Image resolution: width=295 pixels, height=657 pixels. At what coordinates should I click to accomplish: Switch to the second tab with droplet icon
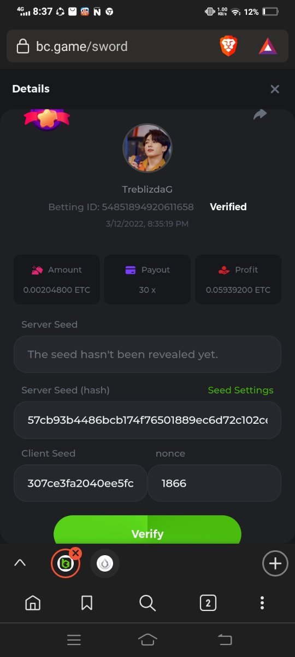(x=105, y=563)
